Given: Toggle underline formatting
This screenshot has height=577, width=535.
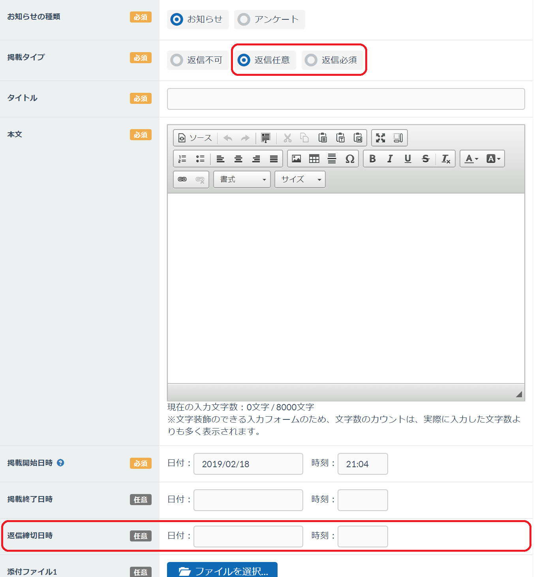Looking at the screenshot, I should pyautogui.click(x=407, y=159).
